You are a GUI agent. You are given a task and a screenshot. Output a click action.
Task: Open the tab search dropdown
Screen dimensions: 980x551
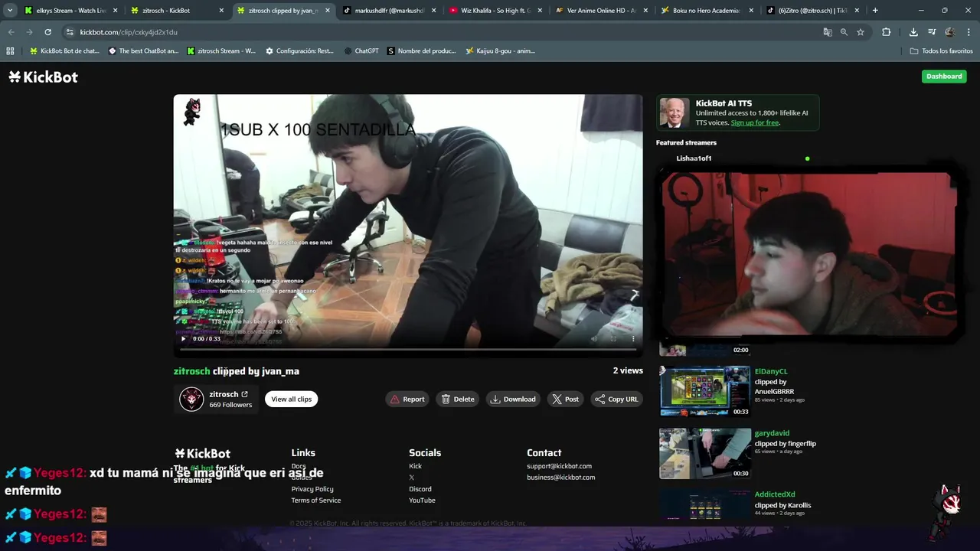pos(10,11)
